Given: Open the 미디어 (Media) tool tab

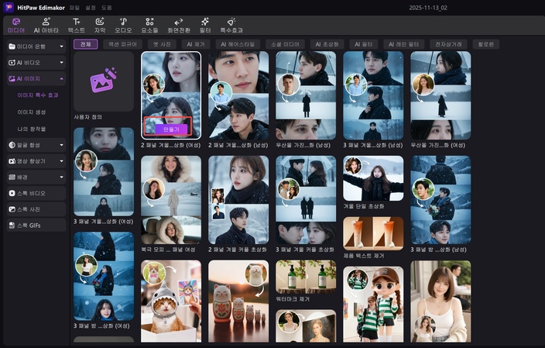Looking at the screenshot, I should pos(15,24).
